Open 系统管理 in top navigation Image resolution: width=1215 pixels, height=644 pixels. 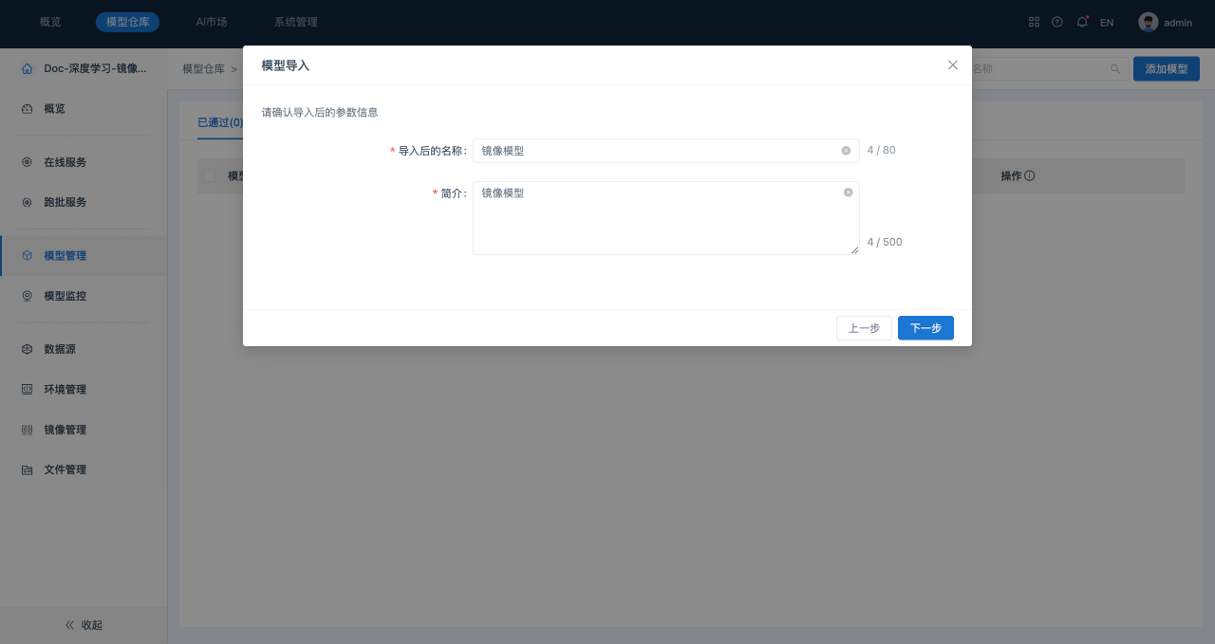[296, 22]
